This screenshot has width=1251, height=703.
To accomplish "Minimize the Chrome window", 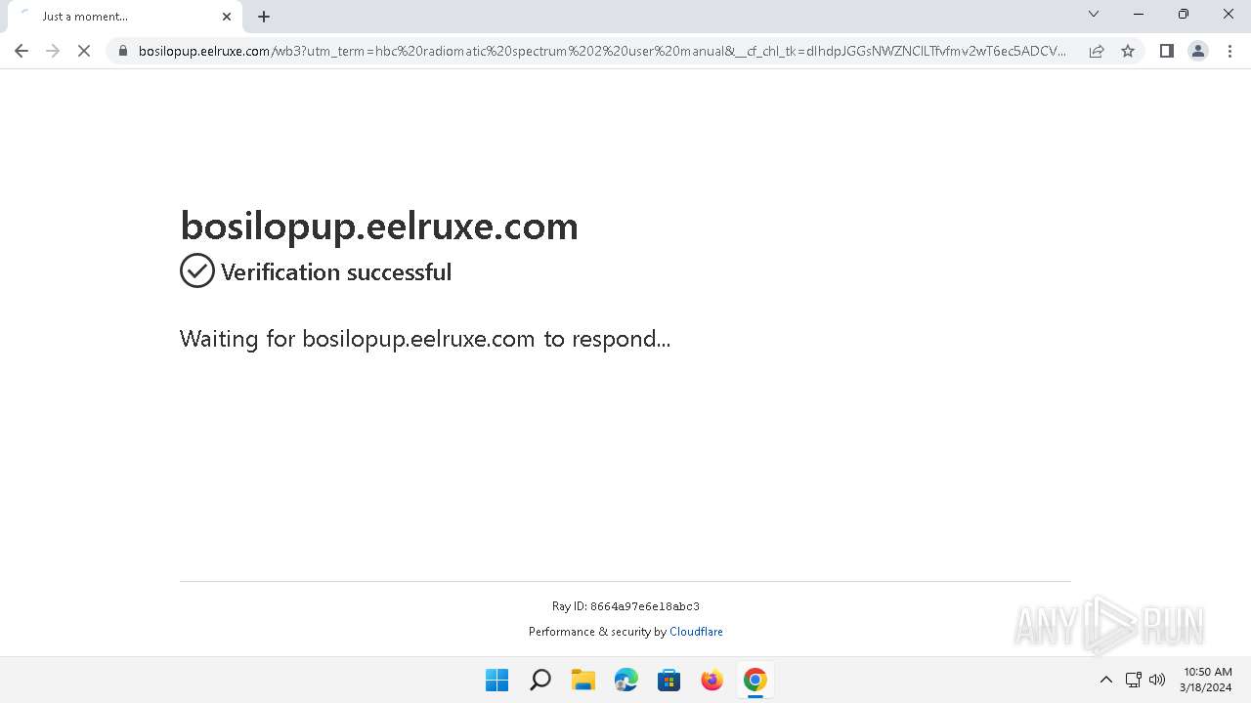I will (x=1139, y=14).
